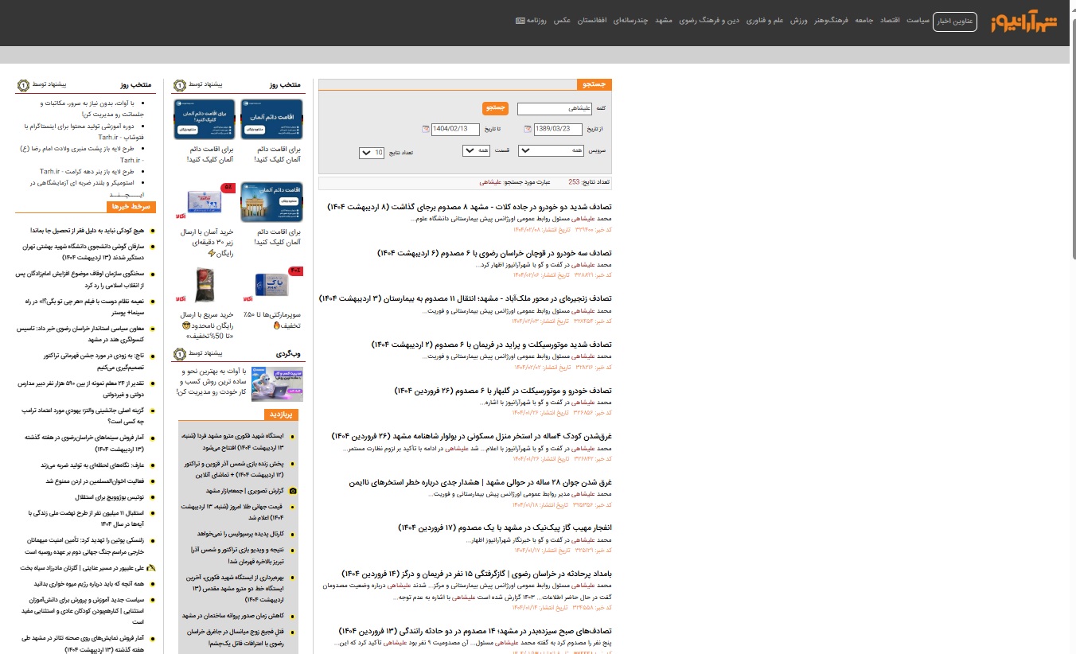
Task: Open headline about نعیمه نظام دوست film
Action: coord(84,306)
